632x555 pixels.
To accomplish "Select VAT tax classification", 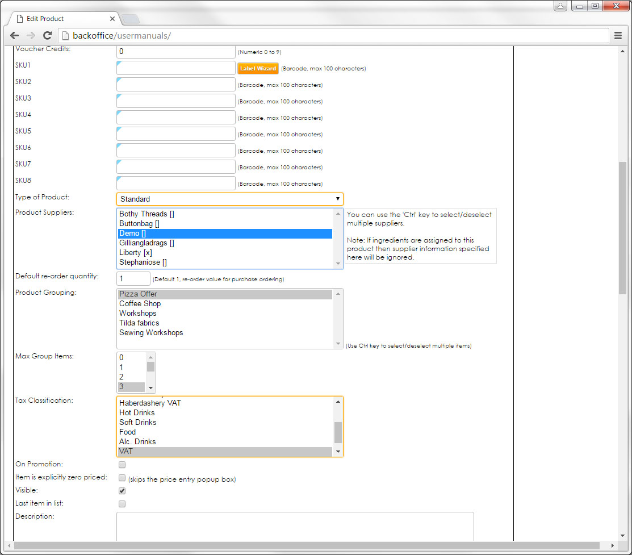I will 225,452.
